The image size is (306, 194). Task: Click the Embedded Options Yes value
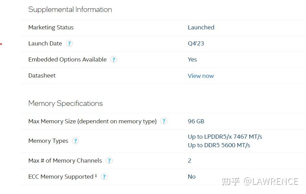pyautogui.click(x=192, y=59)
